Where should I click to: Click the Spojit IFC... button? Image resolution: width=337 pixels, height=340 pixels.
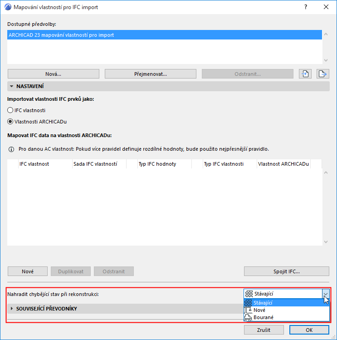coord(287,271)
